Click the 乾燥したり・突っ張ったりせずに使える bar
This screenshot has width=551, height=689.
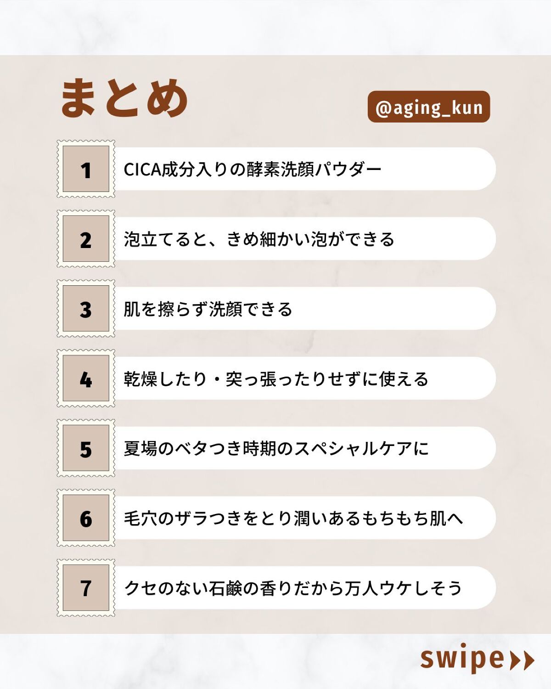pyautogui.click(x=303, y=378)
